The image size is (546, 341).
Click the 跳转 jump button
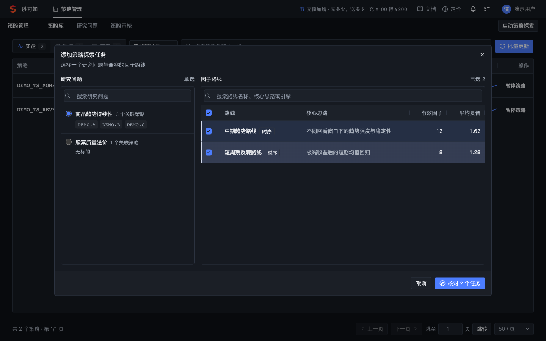pos(482,329)
